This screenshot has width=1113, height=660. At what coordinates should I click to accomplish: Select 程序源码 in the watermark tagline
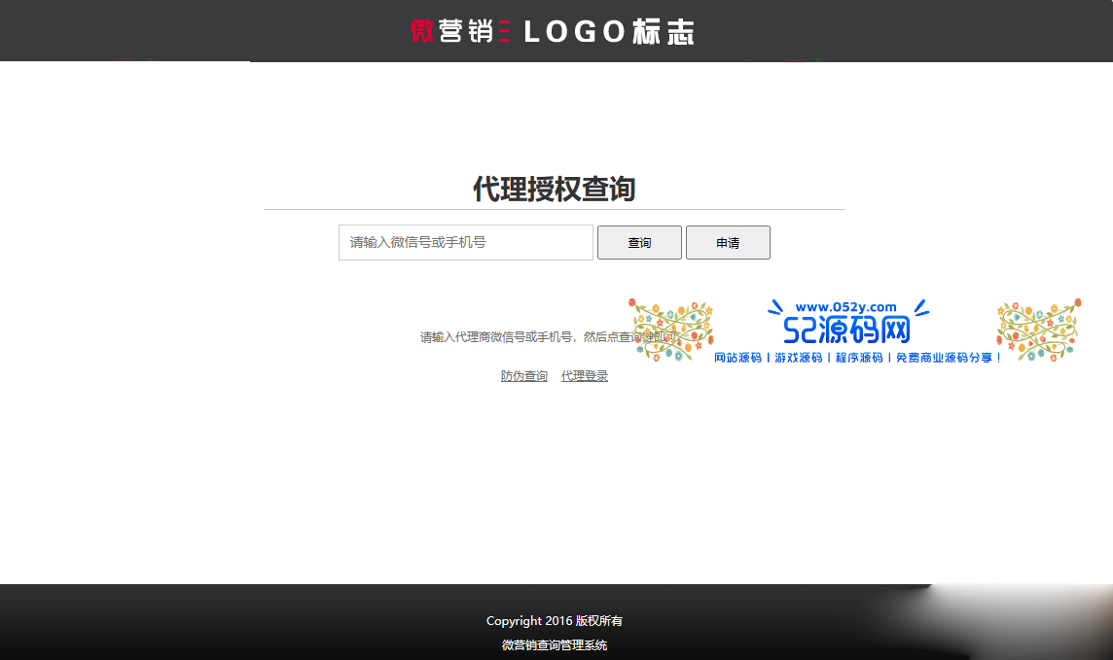[x=858, y=358]
